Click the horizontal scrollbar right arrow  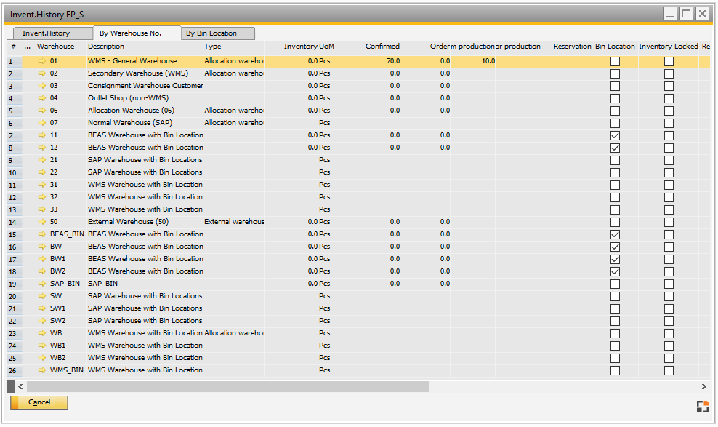point(703,387)
